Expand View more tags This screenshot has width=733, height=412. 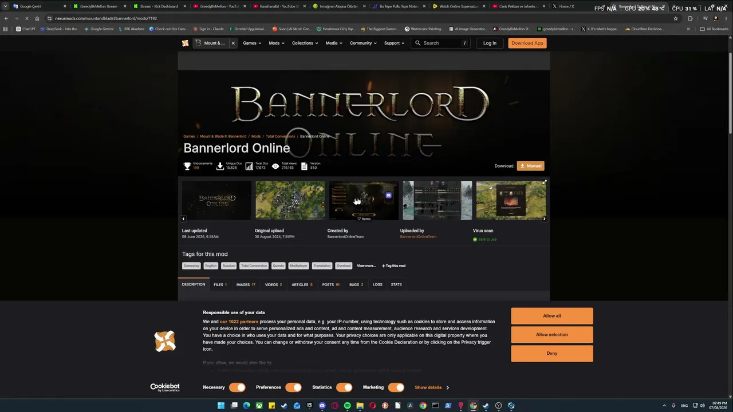366,266
